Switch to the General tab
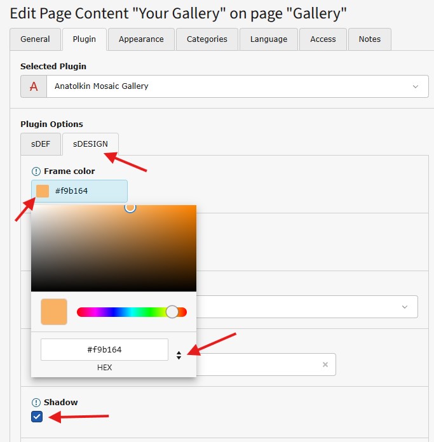This screenshot has height=442, width=434. pos(35,39)
